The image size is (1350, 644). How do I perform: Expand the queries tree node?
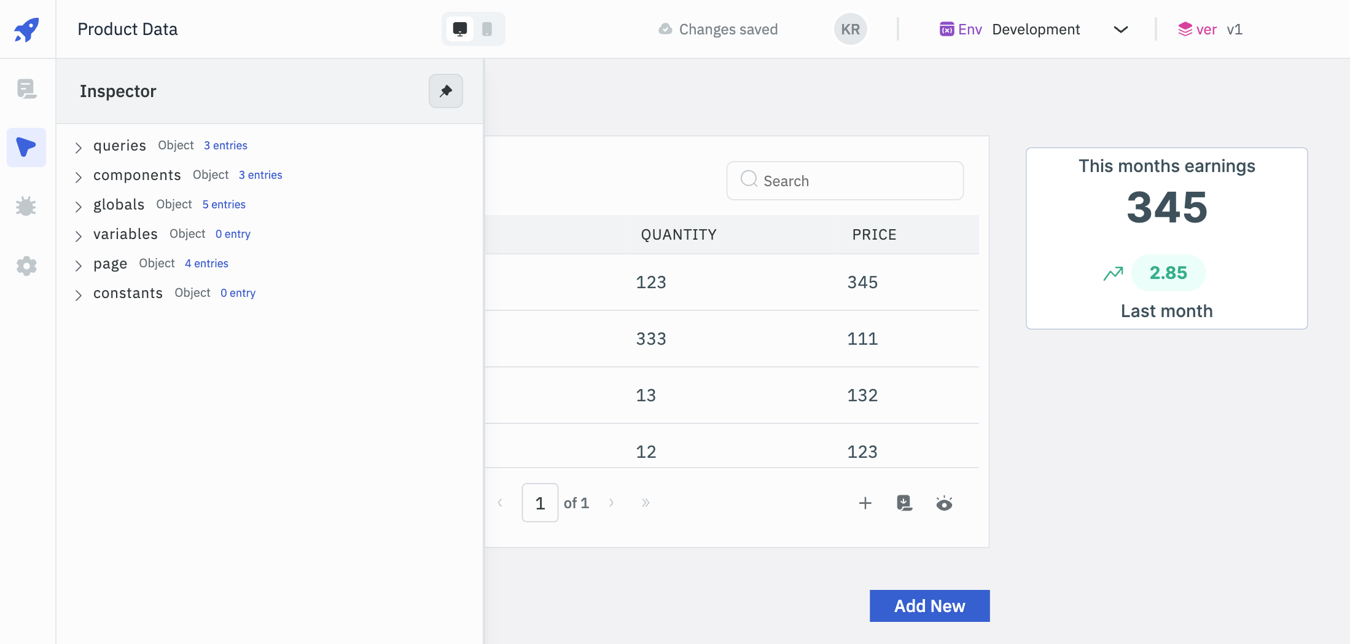pos(79,147)
